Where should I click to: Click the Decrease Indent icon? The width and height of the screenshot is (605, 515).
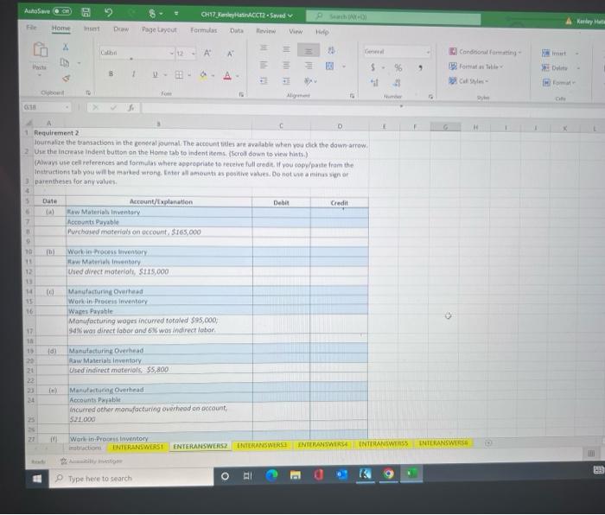click(x=263, y=80)
